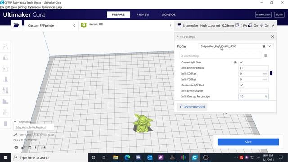Open the Marketplace
288x162 pixels.
263,14
